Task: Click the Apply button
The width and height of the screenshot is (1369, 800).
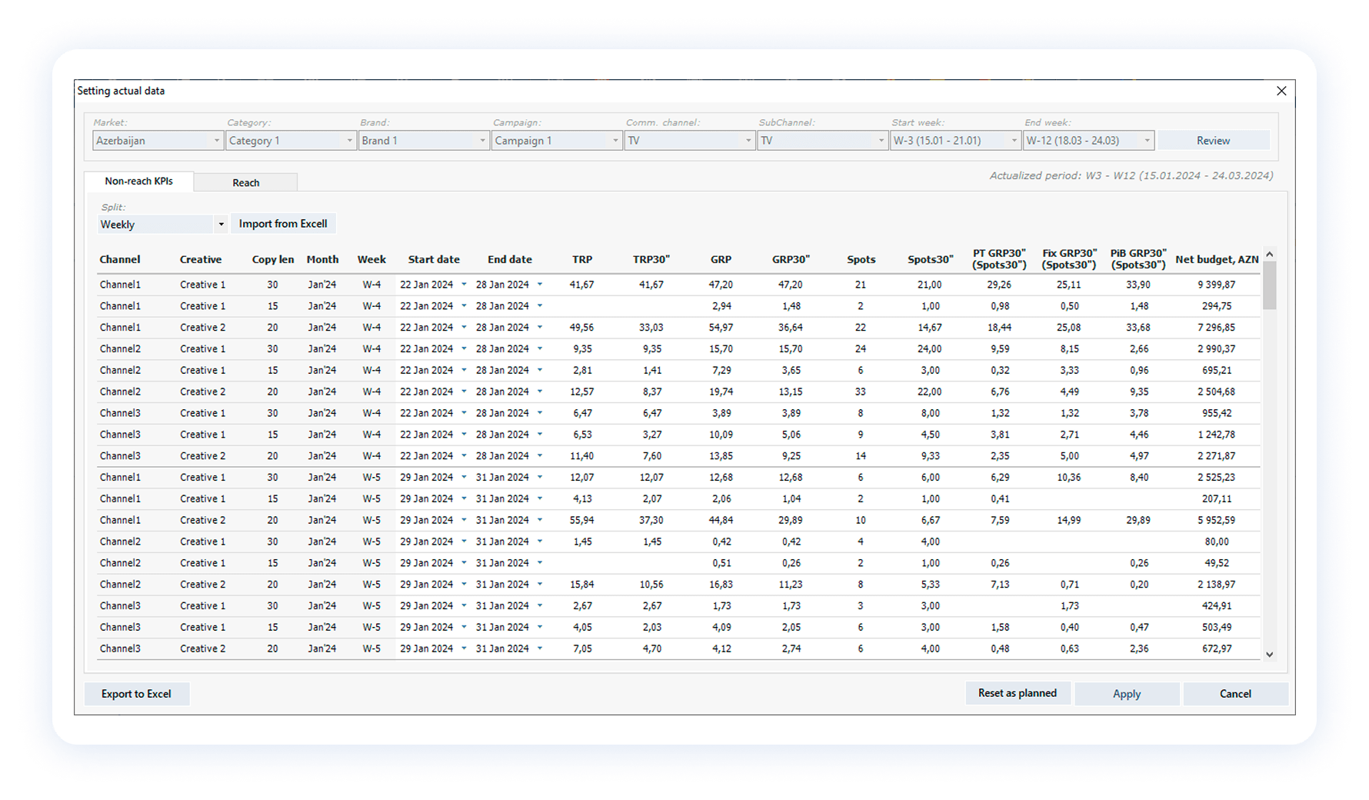Action: pyautogui.click(x=1127, y=694)
